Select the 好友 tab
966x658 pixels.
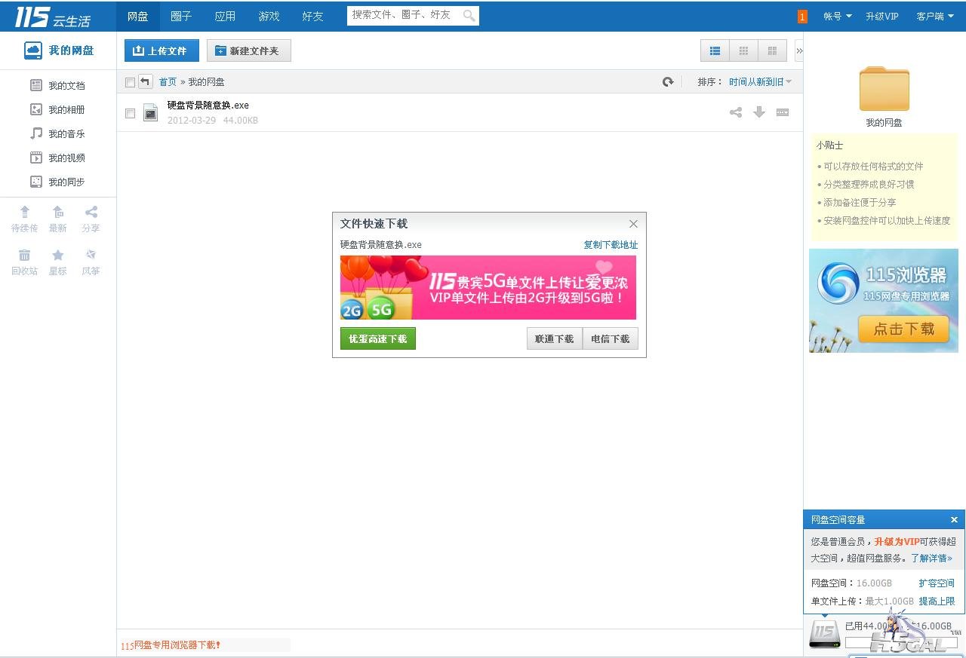click(x=312, y=16)
